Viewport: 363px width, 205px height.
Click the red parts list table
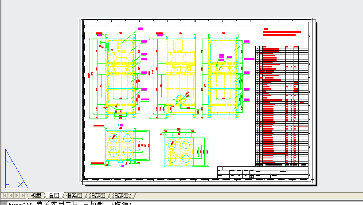tap(282, 106)
